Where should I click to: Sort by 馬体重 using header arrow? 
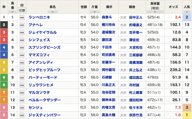(x=155, y=12)
